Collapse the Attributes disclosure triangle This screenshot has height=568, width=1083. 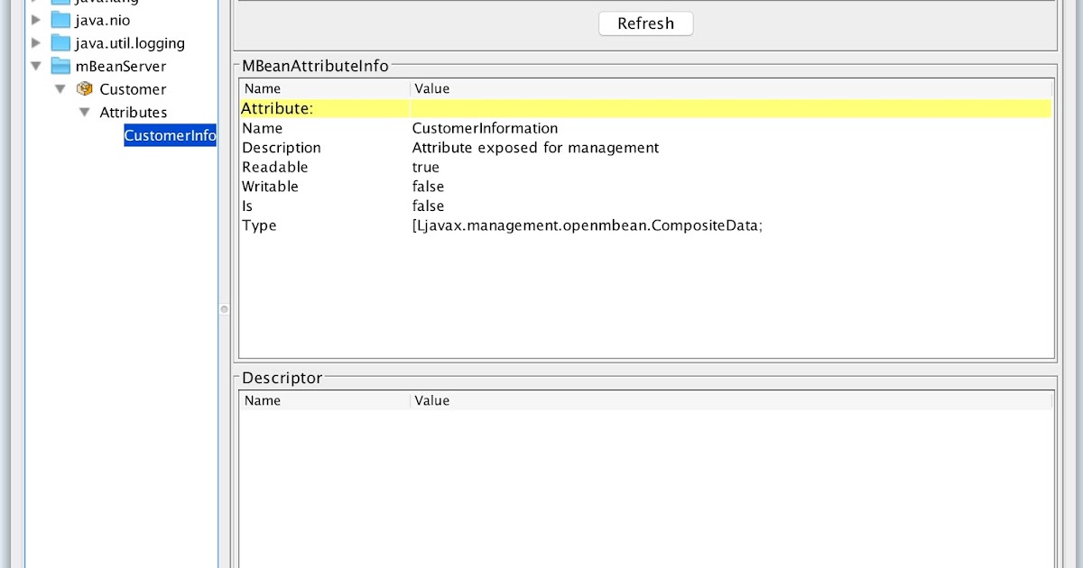click(84, 112)
